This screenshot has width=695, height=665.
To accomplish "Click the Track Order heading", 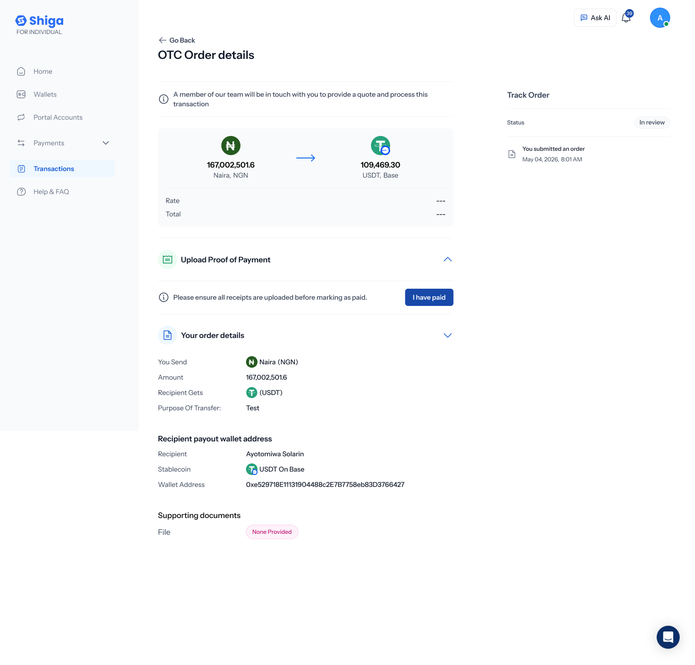I will click(x=528, y=95).
